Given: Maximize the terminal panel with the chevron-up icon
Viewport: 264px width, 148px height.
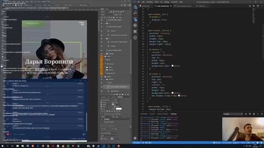Looking at the screenshot, I should coord(258,114).
